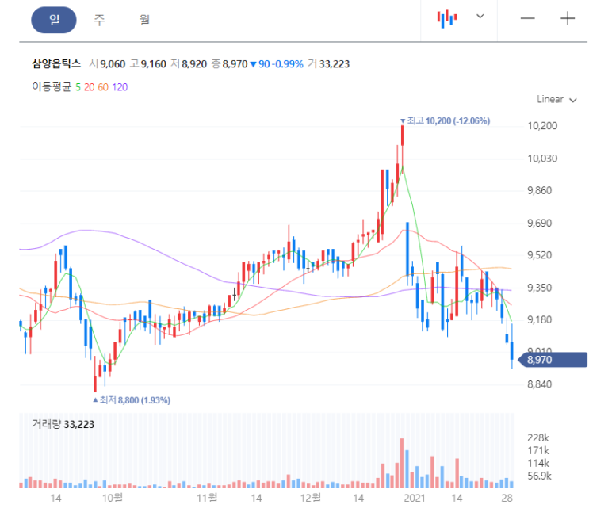Click the 8,840 price axis label

[x=539, y=384]
